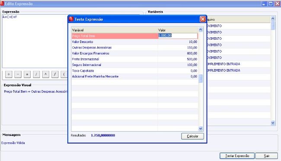Close the Testa Expressão dialog

(203, 19)
